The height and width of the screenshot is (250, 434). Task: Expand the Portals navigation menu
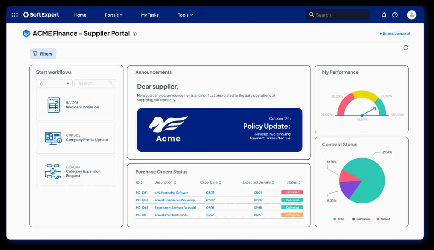(114, 15)
